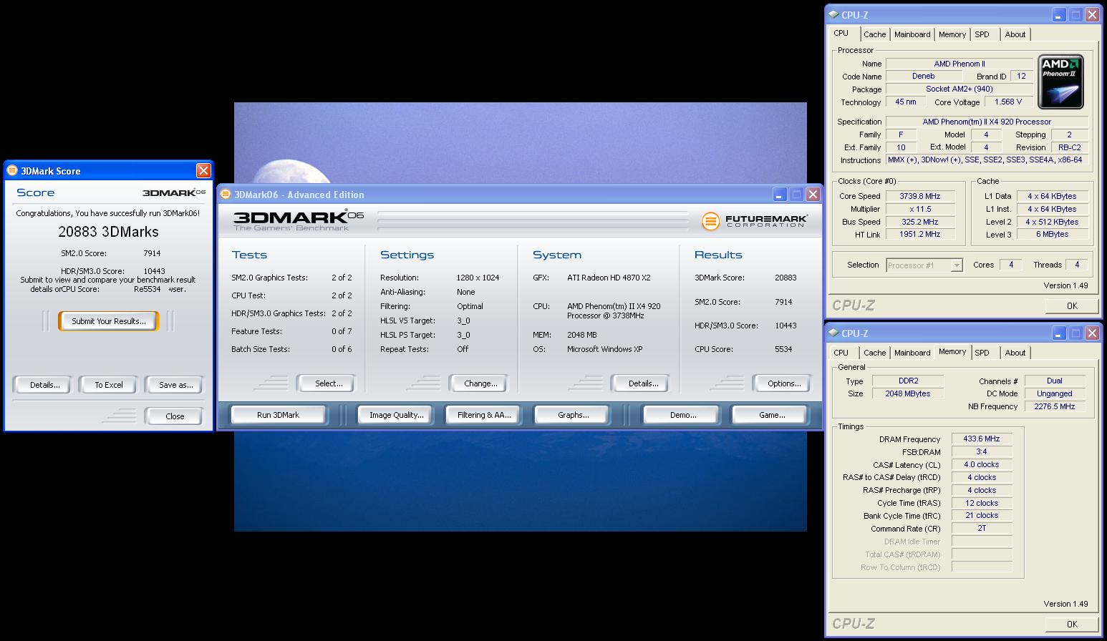Click the GFX entry ATI Radeon HD 4870 X2
Image resolution: width=1107 pixels, height=641 pixels.
pos(609,278)
